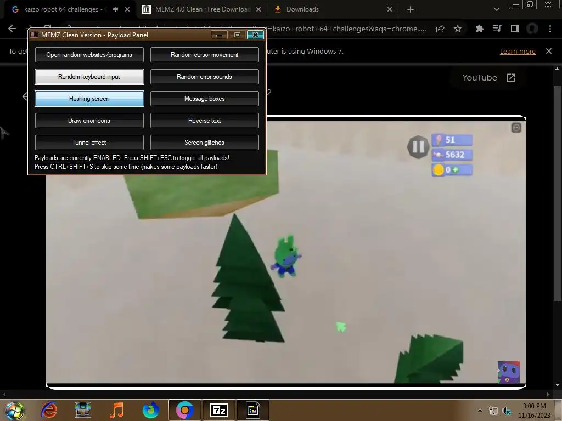The width and height of the screenshot is (562, 421).
Task: Click the video corner minus icon
Action: pyautogui.click(x=516, y=127)
